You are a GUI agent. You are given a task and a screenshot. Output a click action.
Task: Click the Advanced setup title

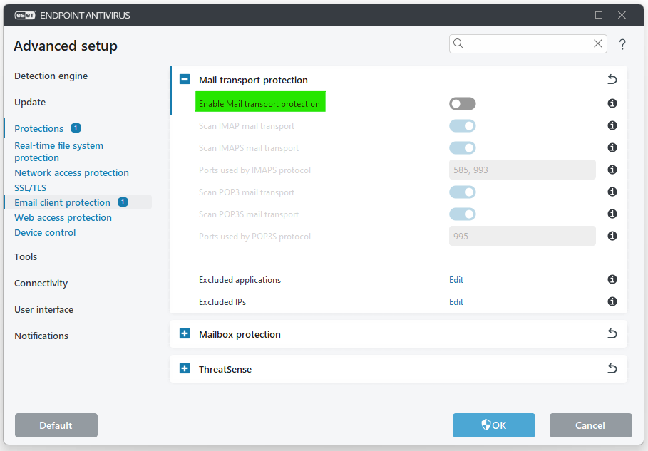66,46
